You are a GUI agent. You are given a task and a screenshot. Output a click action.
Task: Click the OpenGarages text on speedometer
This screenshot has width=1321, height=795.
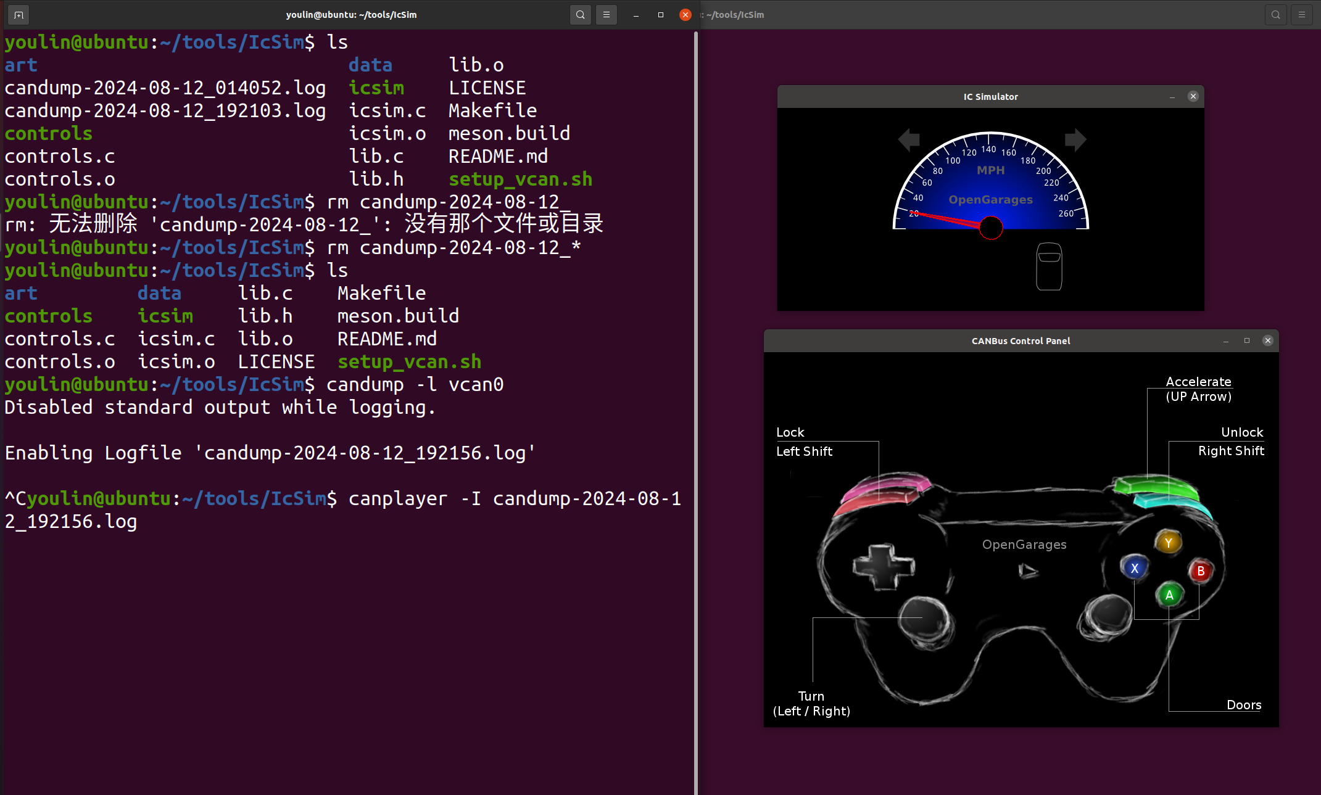[x=990, y=199]
